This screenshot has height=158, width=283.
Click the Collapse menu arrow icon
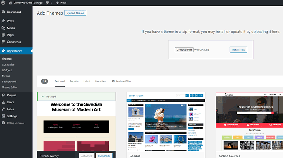point(3,123)
